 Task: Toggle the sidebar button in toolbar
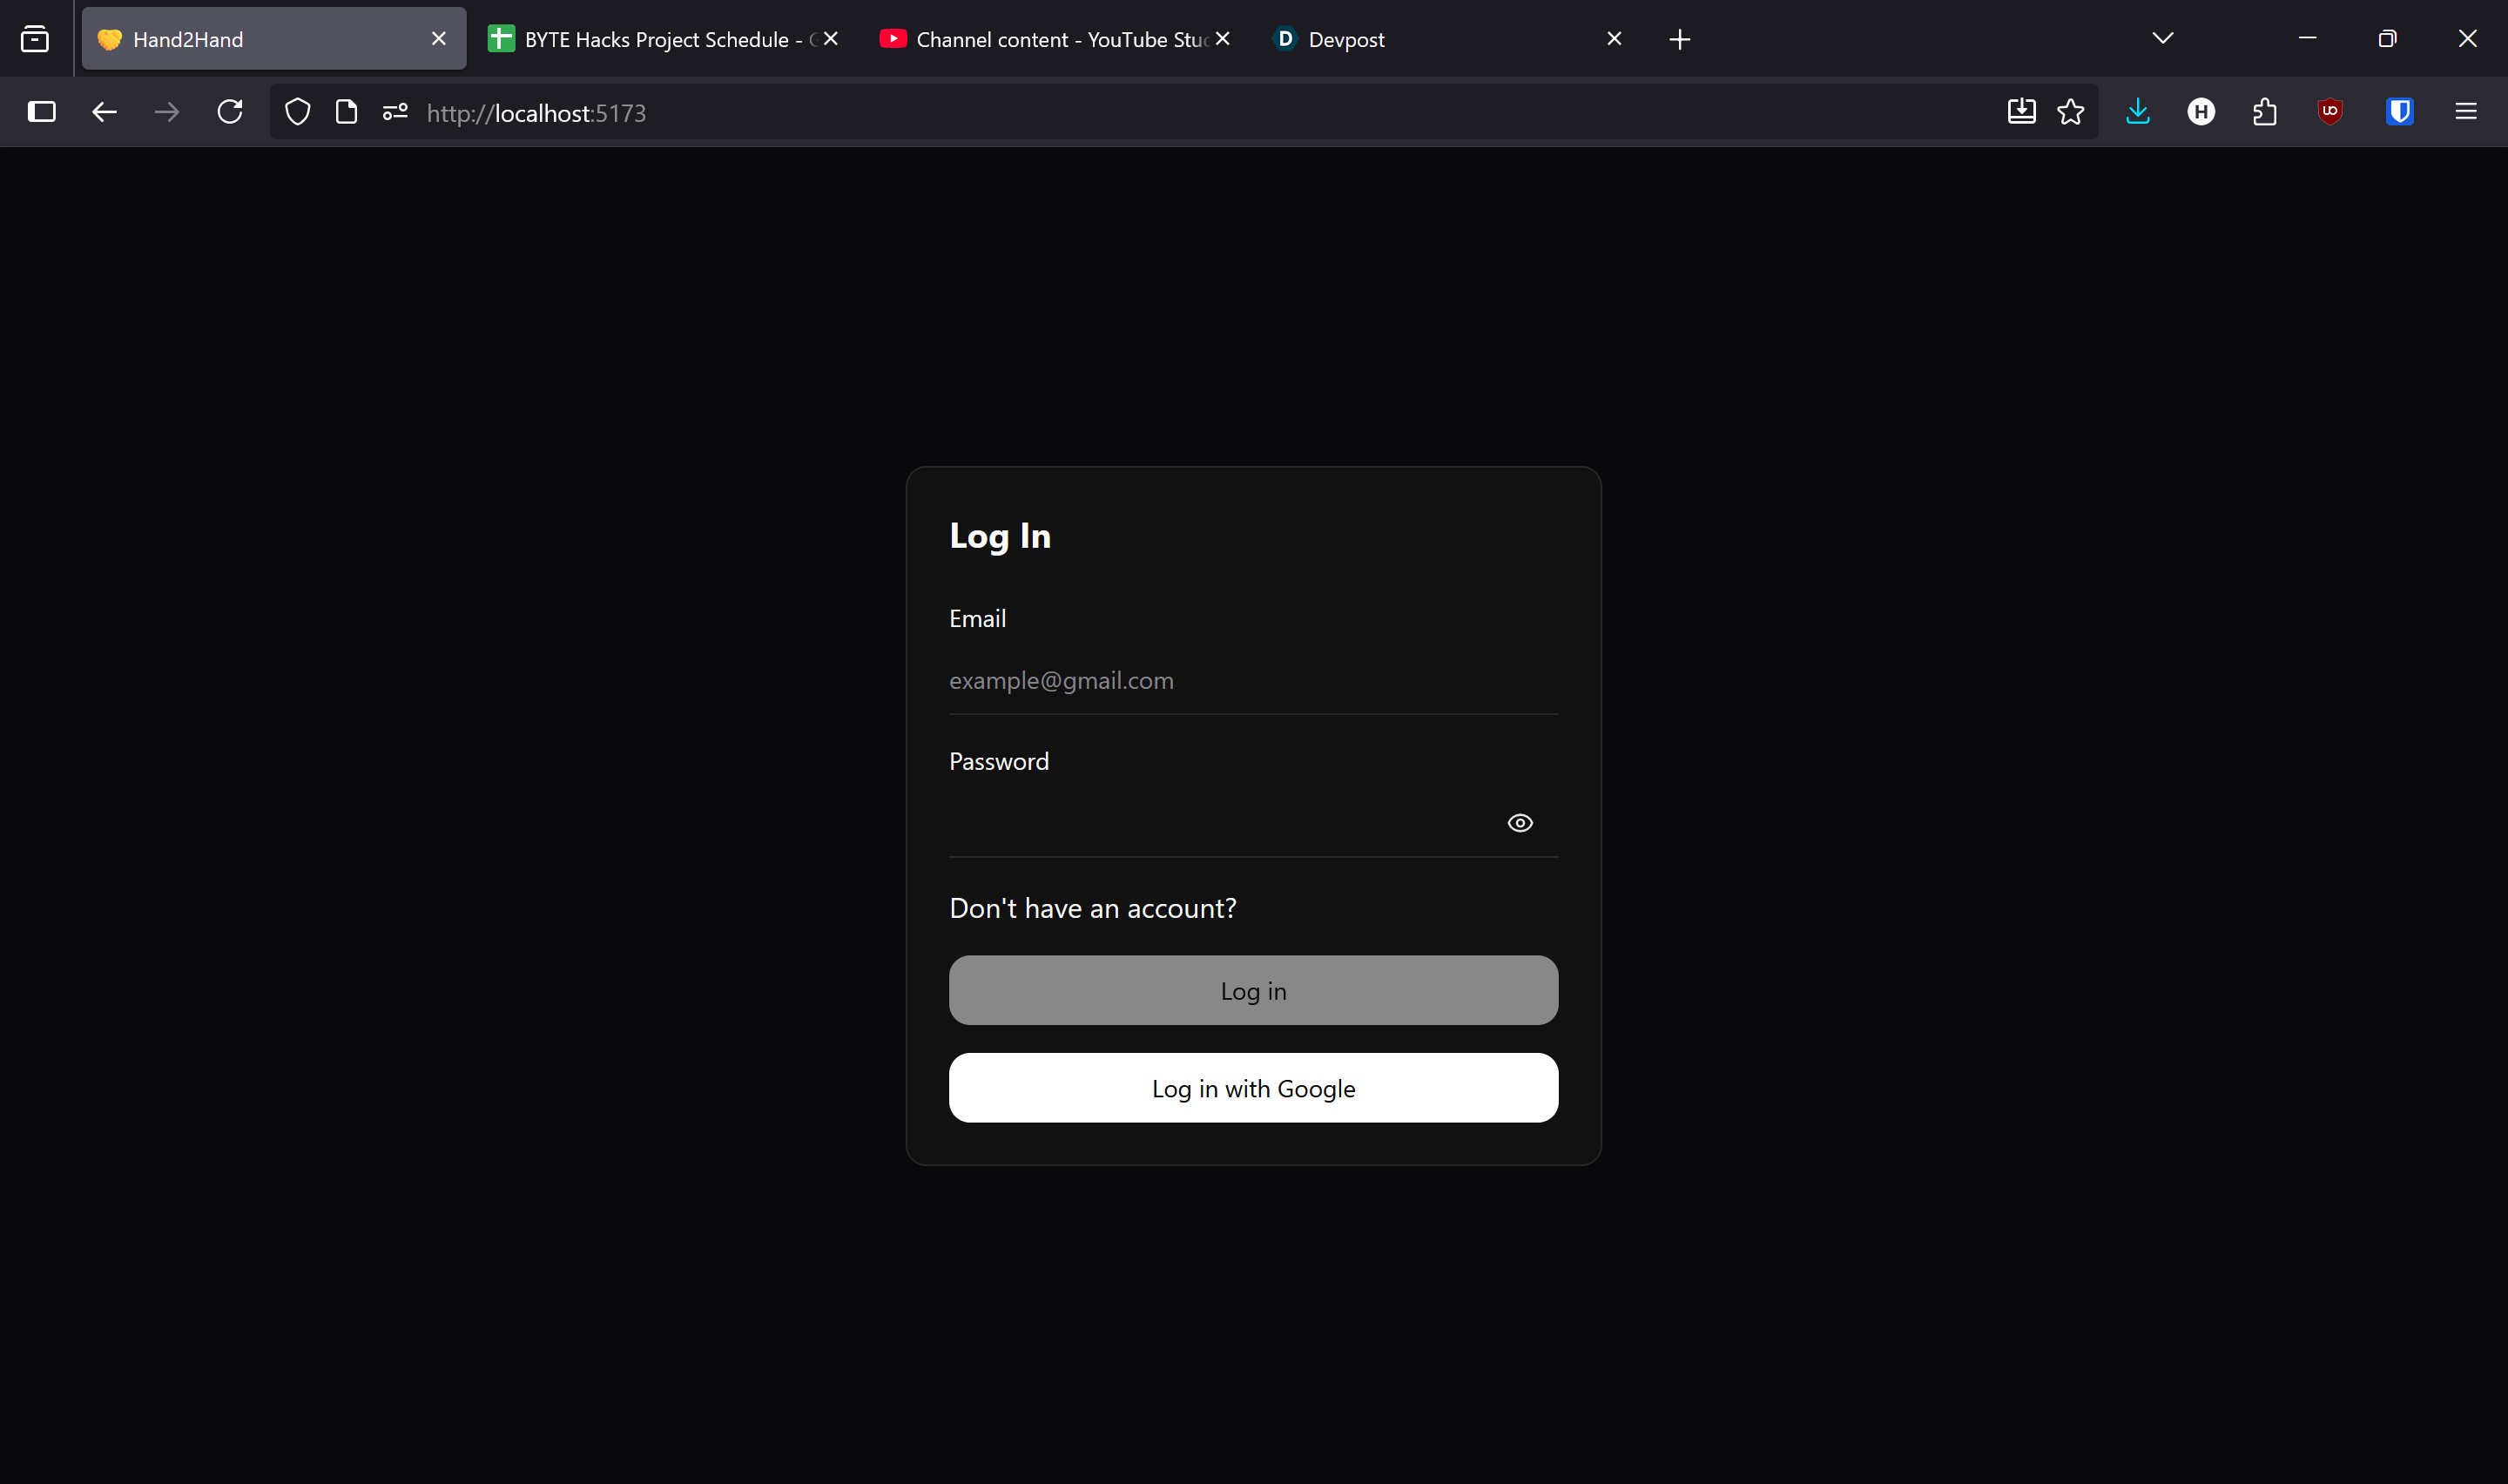(x=42, y=112)
